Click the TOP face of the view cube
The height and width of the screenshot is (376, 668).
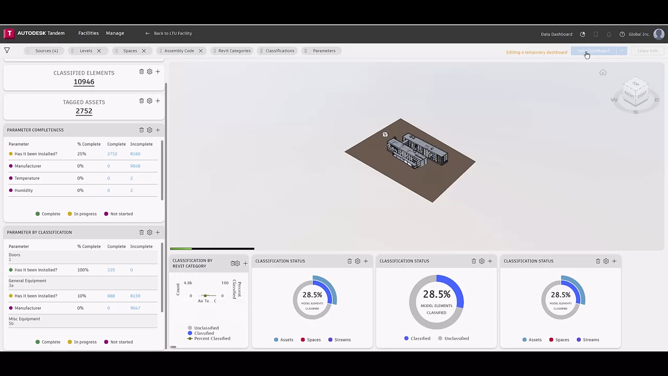[x=635, y=85]
